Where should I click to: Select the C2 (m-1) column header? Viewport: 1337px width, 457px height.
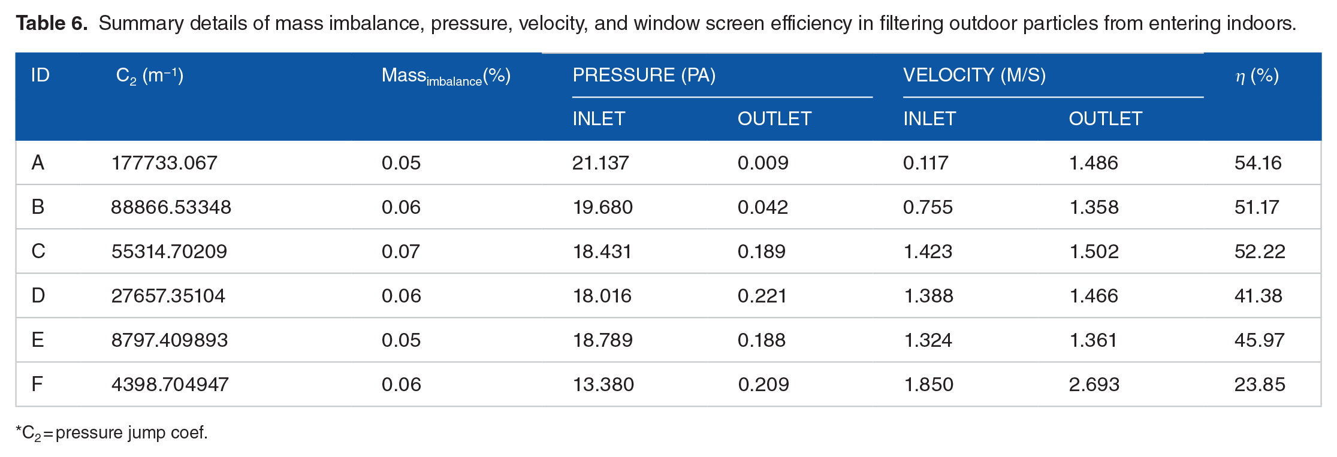pyautogui.click(x=149, y=76)
